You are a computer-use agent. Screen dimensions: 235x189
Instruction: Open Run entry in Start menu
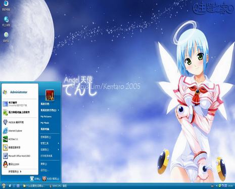tap(44, 170)
